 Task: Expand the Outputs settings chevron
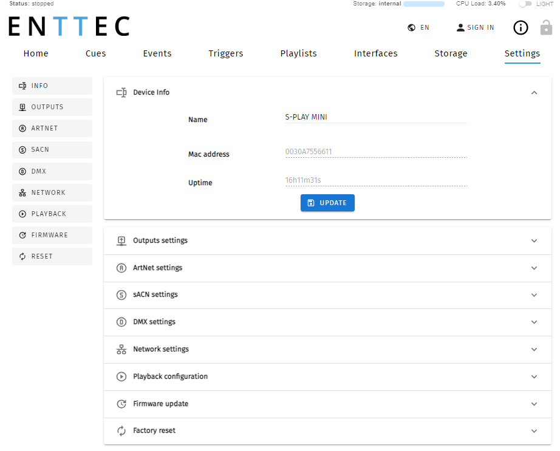pyautogui.click(x=534, y=241)
